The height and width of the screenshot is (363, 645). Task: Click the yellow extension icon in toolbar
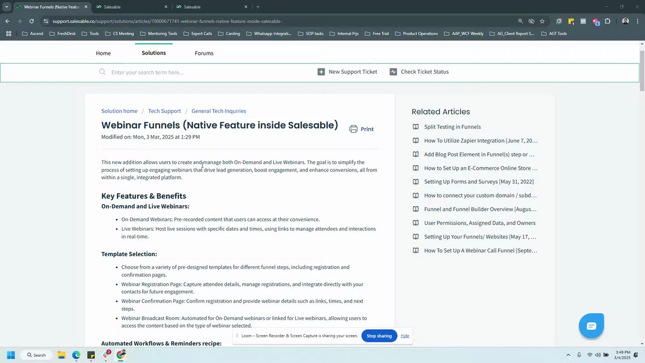pyautogui.click(x=571, y=21)
